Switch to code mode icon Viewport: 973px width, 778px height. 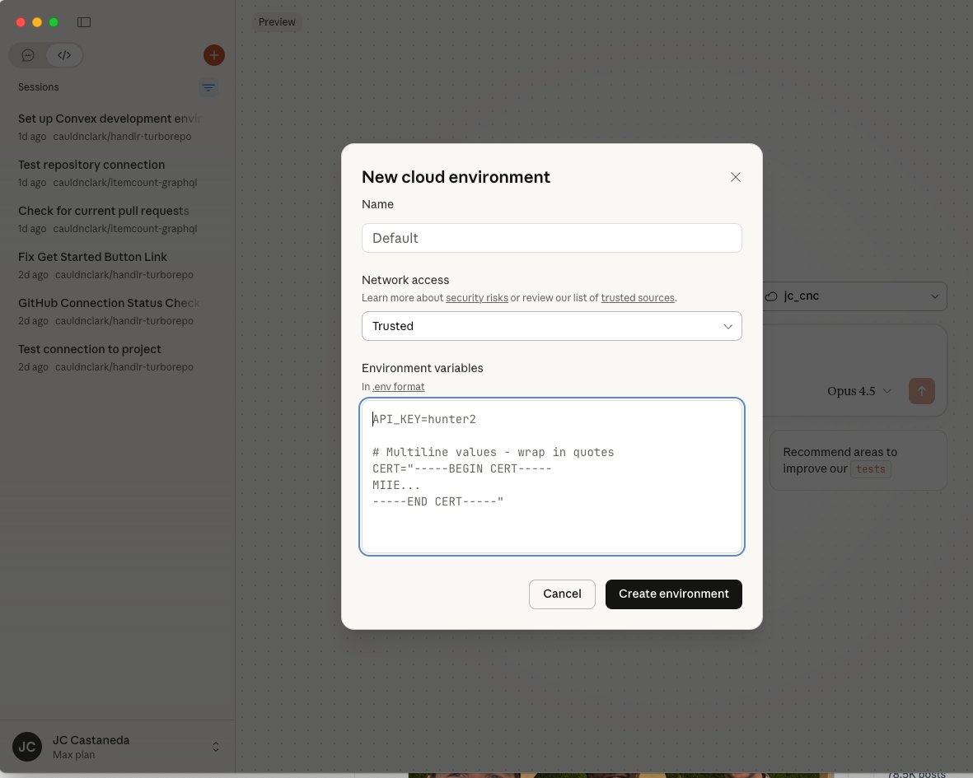tap(64, 55)
